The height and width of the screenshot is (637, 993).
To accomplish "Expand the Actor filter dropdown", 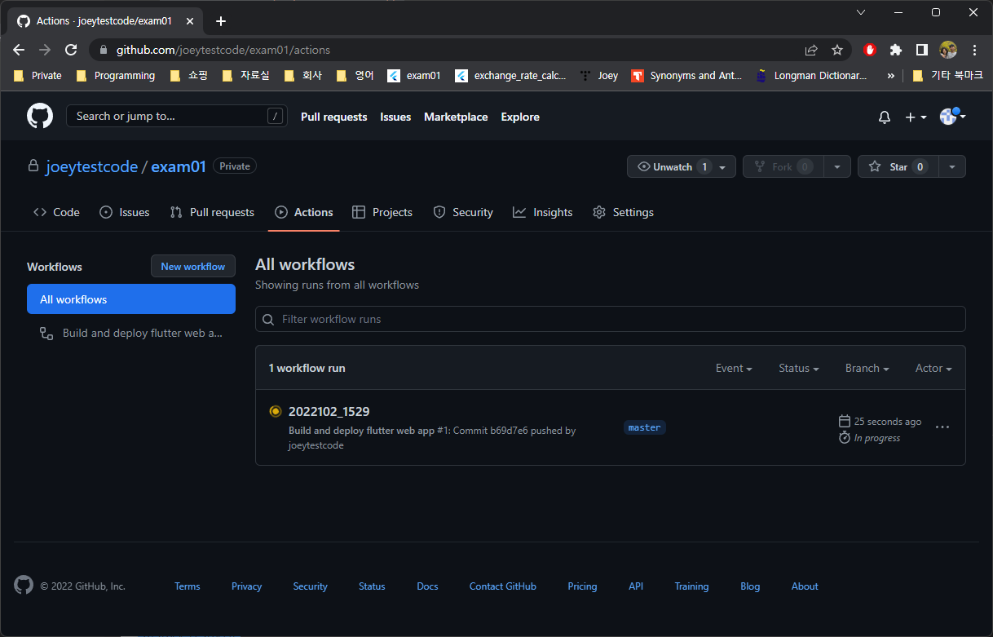I will (933, 368).
